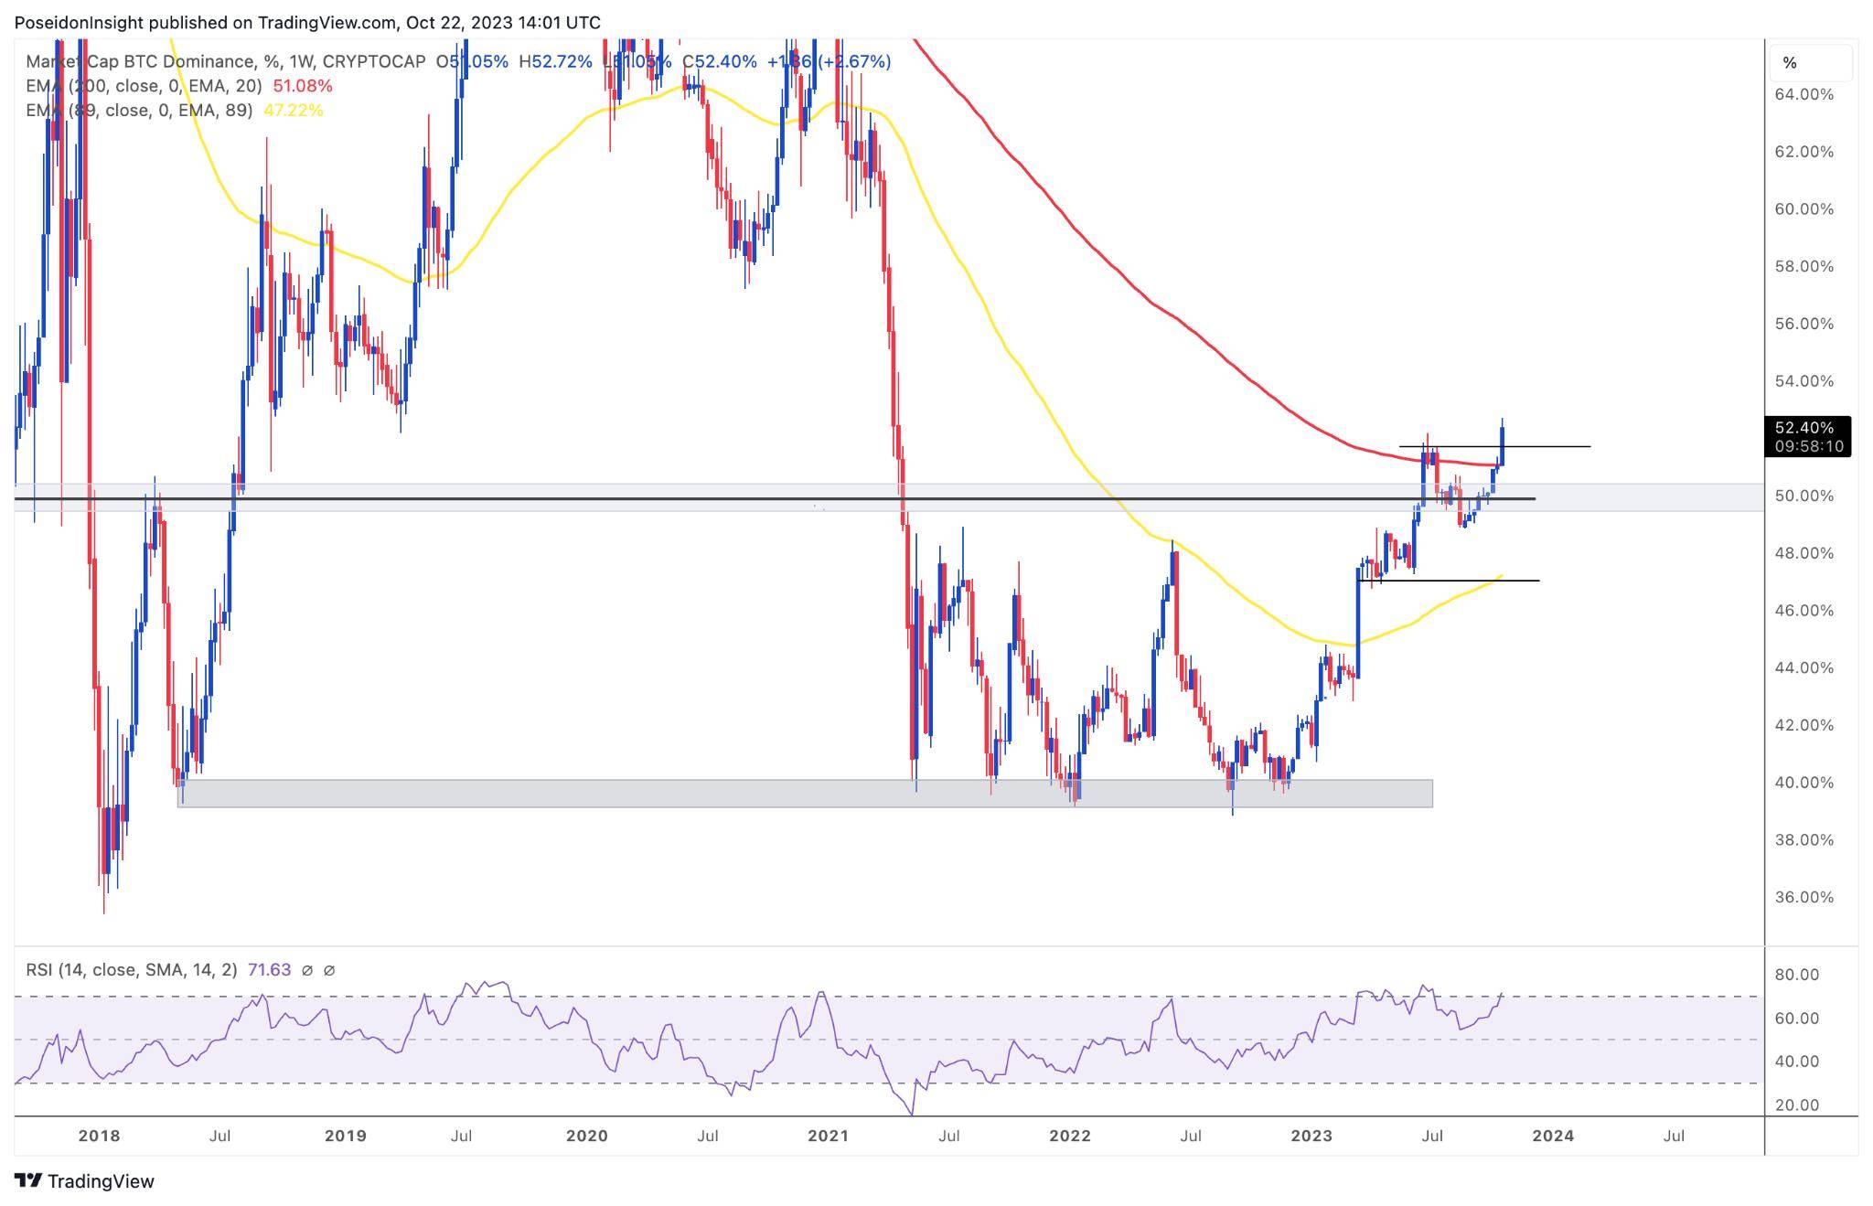Click the RSI value 71.63
1873x1206 pixels.
[x=269, y=969]
